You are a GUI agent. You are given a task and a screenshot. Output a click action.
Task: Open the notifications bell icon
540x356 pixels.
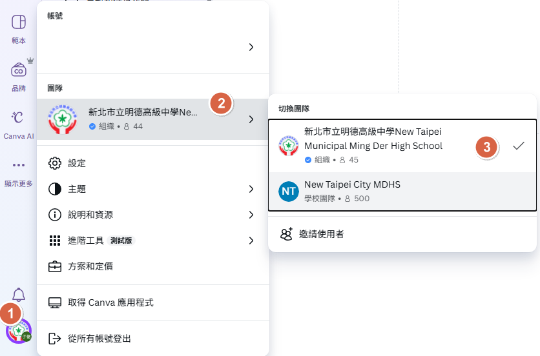click(19, 295)
